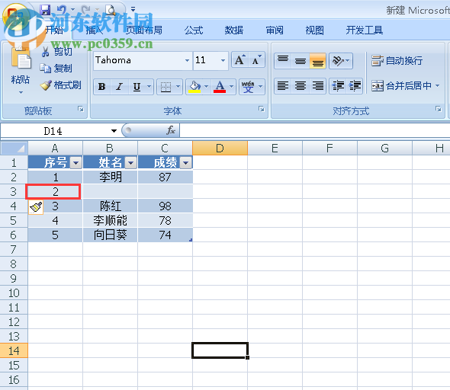Click the Copy icon

[45, 69]
